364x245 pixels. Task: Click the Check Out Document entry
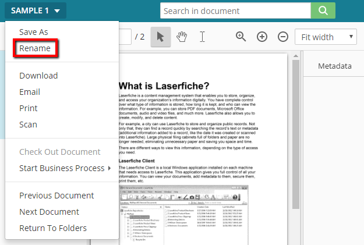(60, 152)
